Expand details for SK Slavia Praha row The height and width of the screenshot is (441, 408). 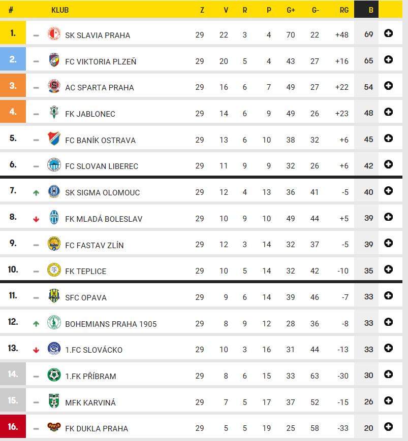388,33
